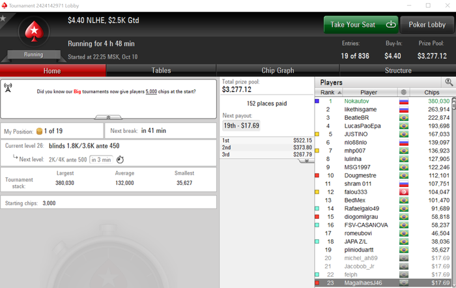Go to the Poker Lobby
The height and width of the screenshot is (288, 456).
[427, 25]
